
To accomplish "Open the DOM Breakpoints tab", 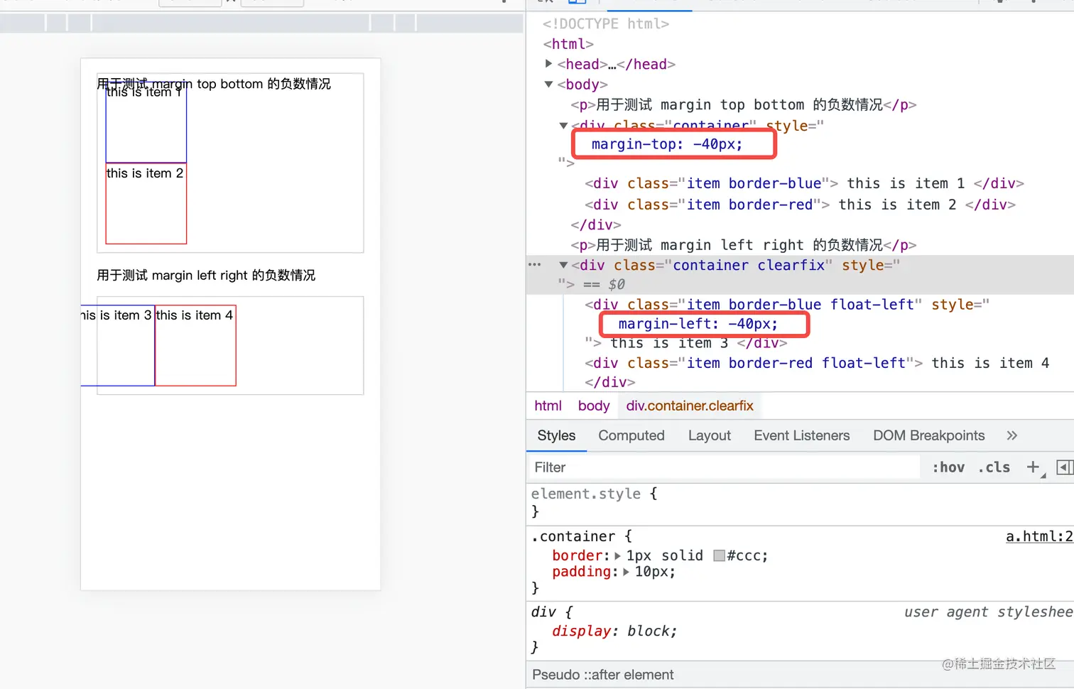I will [x=928, y=435].
